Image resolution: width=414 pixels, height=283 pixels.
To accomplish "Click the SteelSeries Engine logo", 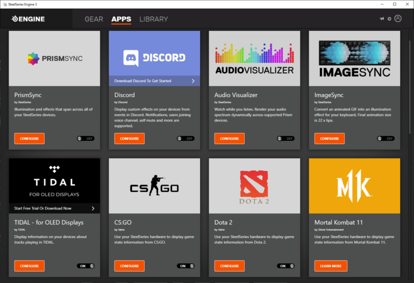I will 28,19.
